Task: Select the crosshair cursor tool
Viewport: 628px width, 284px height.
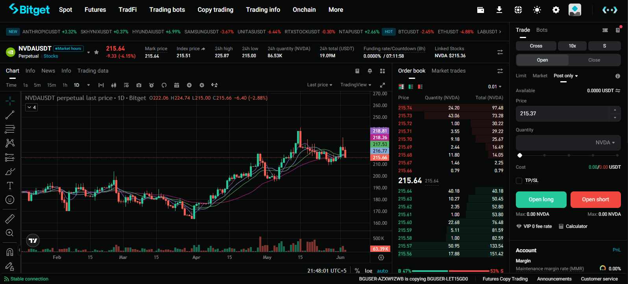Action: [10, 101]
